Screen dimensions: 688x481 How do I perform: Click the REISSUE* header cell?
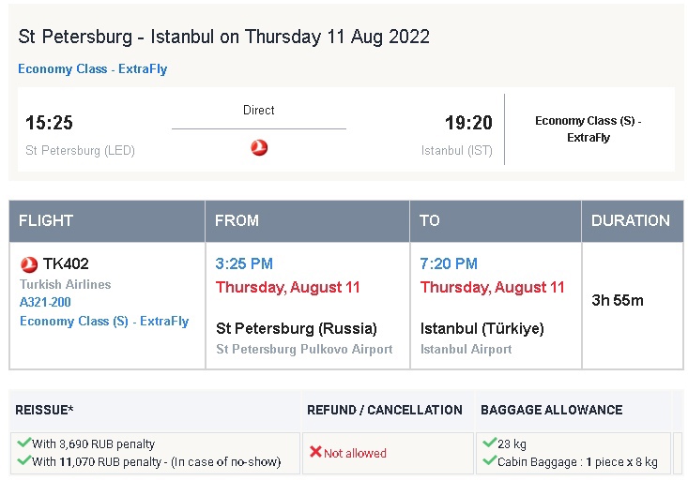[x=155, y=410]
